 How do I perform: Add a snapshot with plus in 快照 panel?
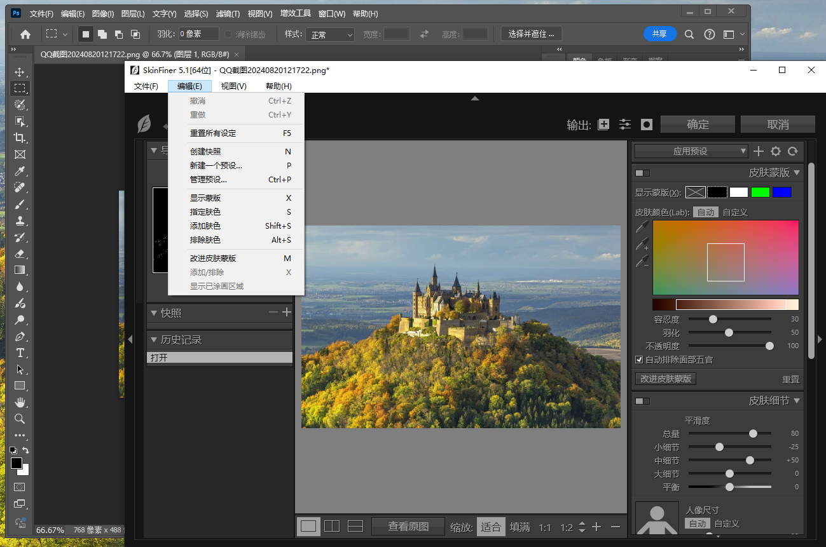[287, 312]
